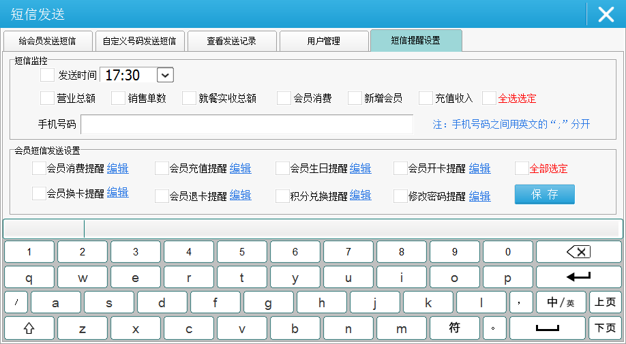This screenshot has height=344, width=626.
Task: Enable the 发送时间 checkbox
Action: [47, 75]
